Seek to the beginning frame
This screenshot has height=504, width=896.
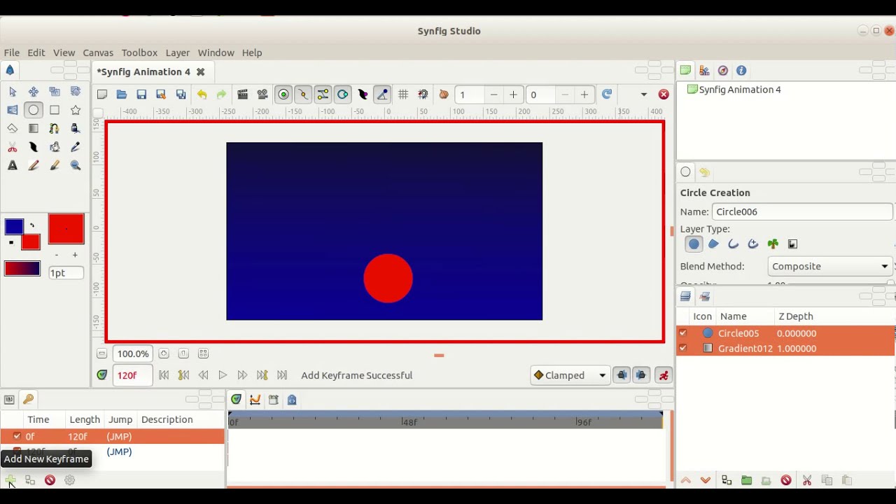pos(164,375)
